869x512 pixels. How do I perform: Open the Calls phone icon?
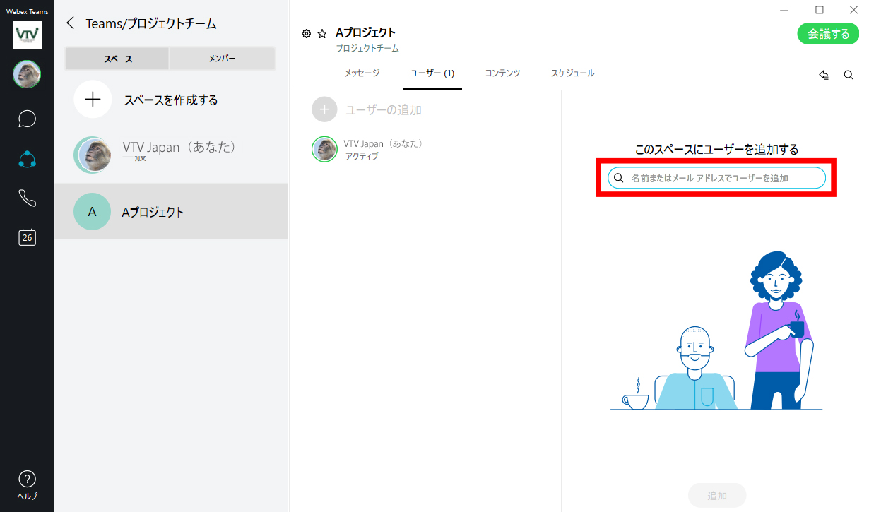27,198
